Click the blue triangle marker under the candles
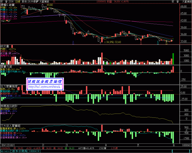Viewport: 192px width, 153px height. pos(73,42)
